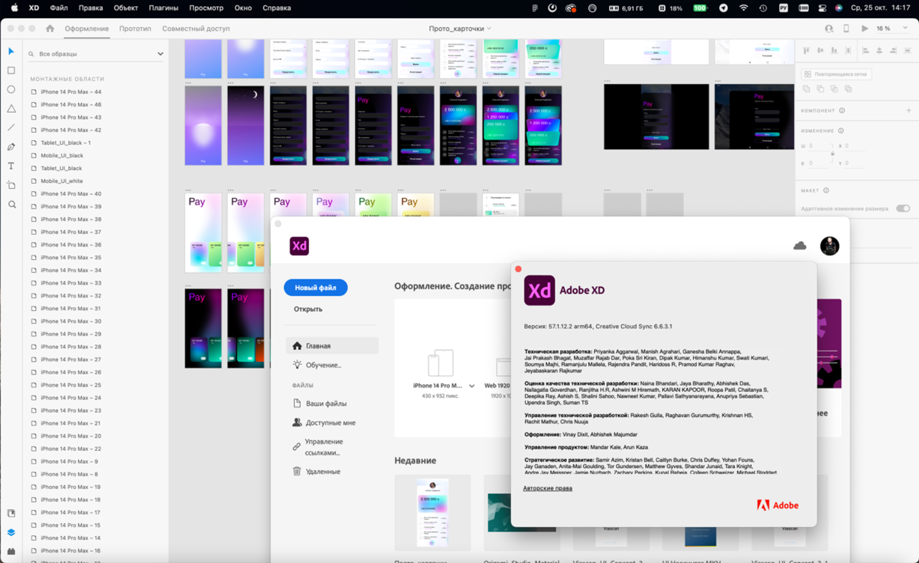Select the Artboard tool
Viewport: 919px width, 563px height.
[11, 185]
